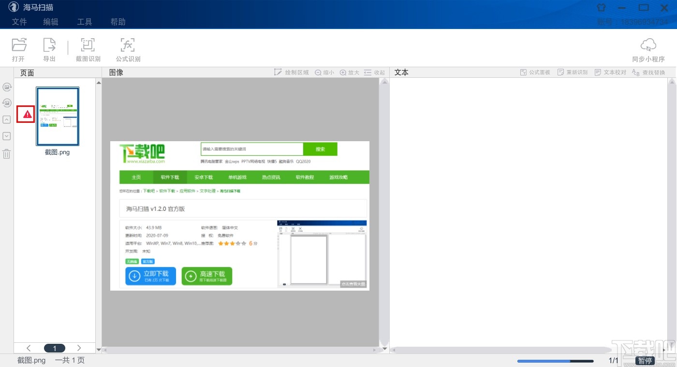Click the 页面 panel header
The height and width of the screenshot is (367, 677).
27,73
